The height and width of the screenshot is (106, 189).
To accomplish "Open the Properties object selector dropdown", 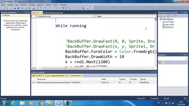I will (187, 58).
